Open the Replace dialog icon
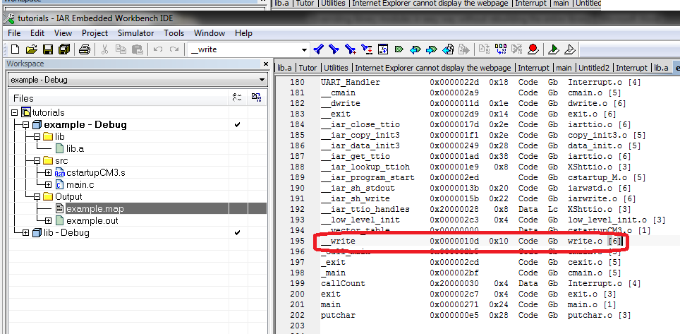 [x=367, y=49]
